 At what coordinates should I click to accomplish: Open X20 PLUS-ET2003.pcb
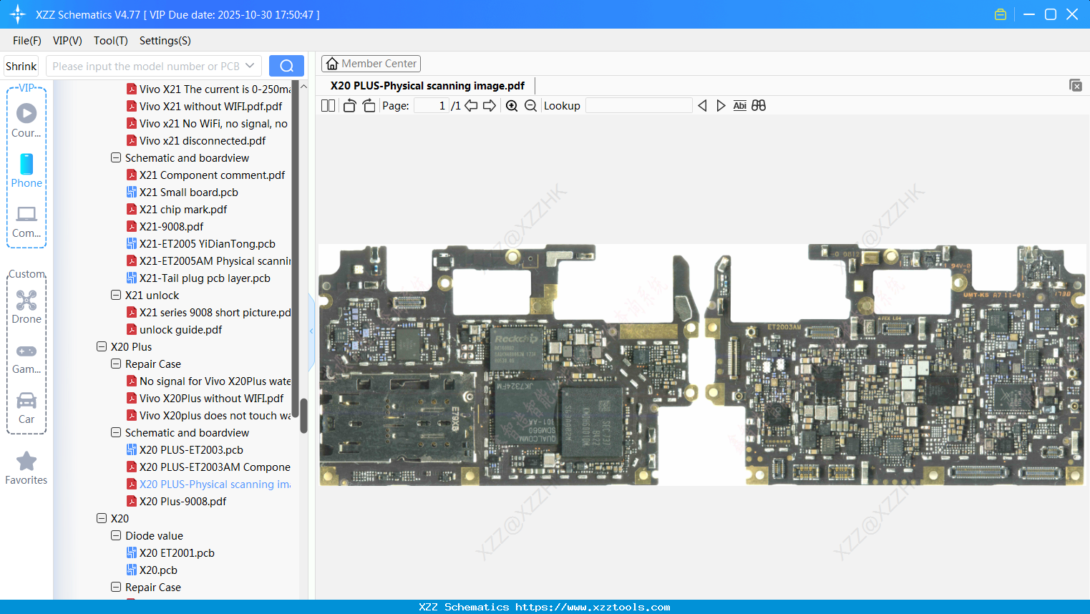point(191,449)
